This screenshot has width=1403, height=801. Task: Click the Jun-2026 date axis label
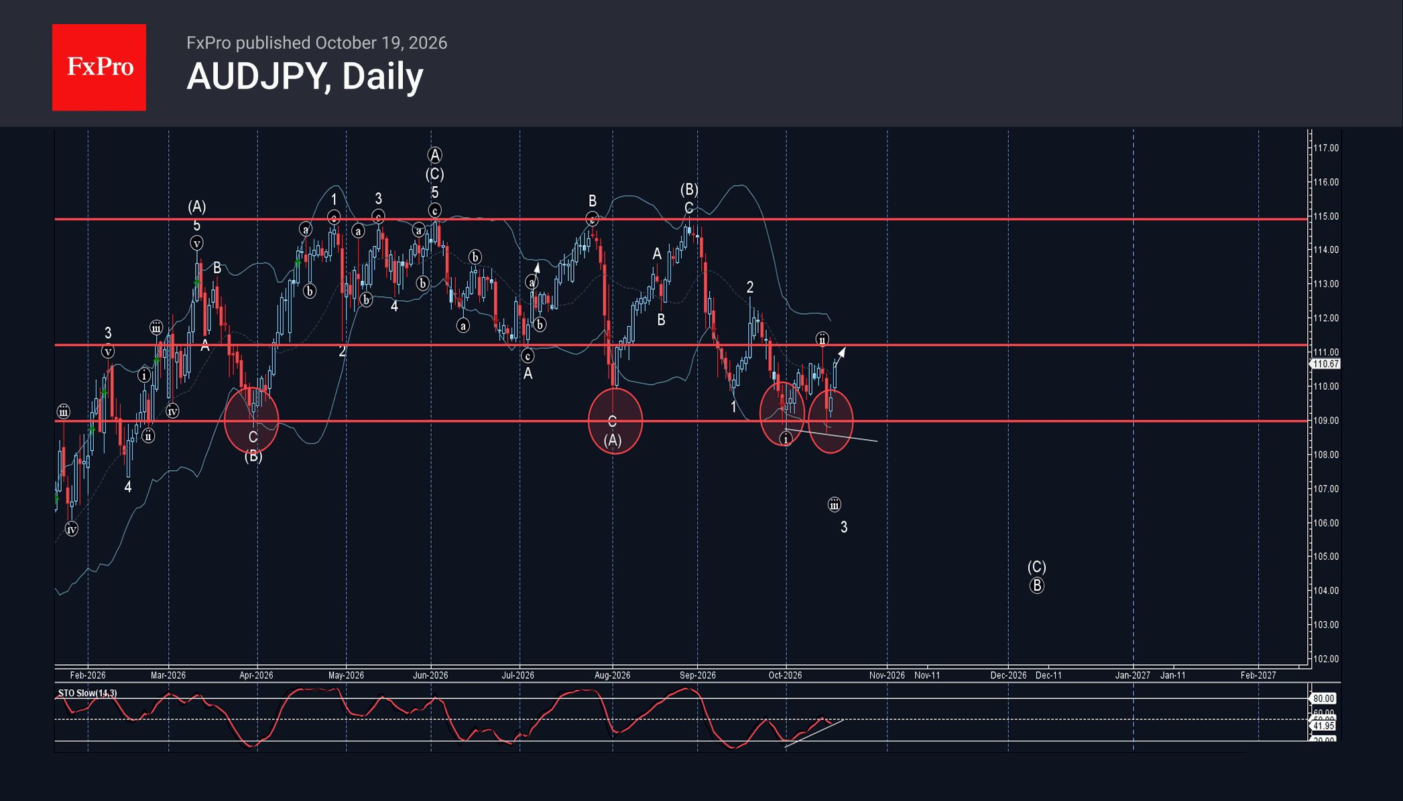coord(430,675)
